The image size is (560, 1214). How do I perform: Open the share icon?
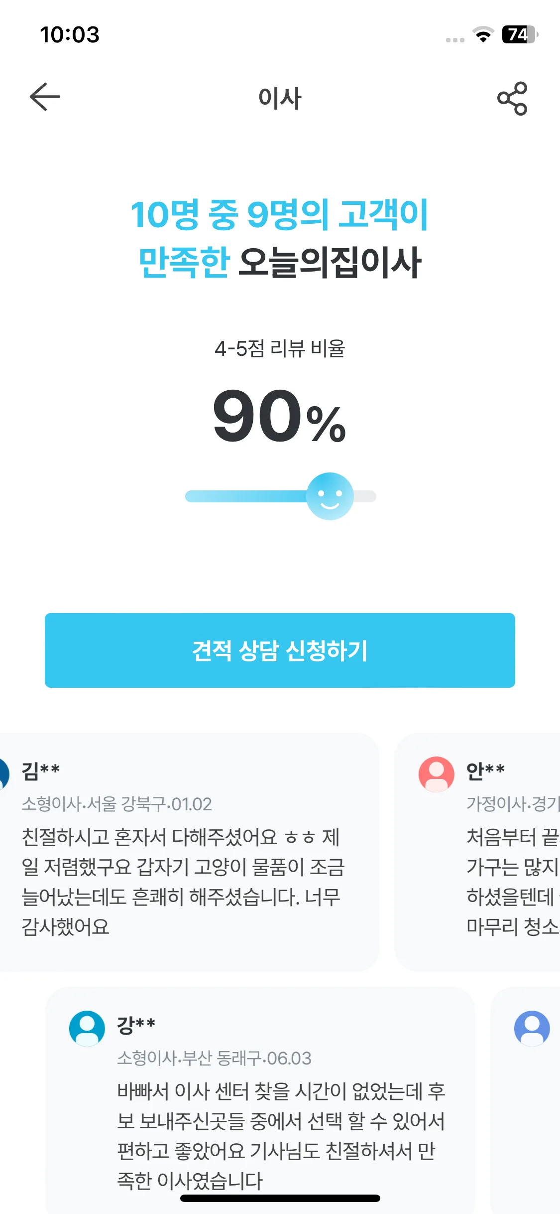pos(512,98)
